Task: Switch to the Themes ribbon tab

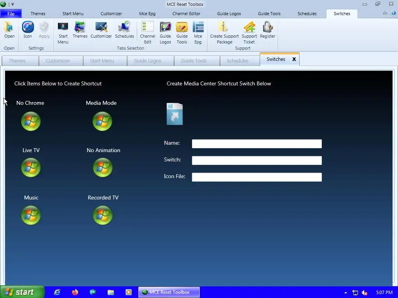Action: click(x=38, y=14)
